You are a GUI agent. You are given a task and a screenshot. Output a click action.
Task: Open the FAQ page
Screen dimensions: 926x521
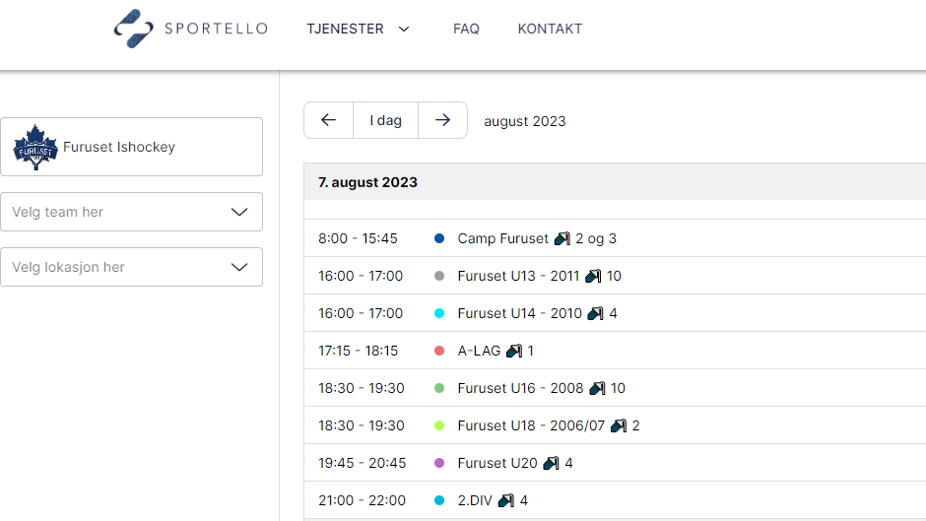pos(466,29)
